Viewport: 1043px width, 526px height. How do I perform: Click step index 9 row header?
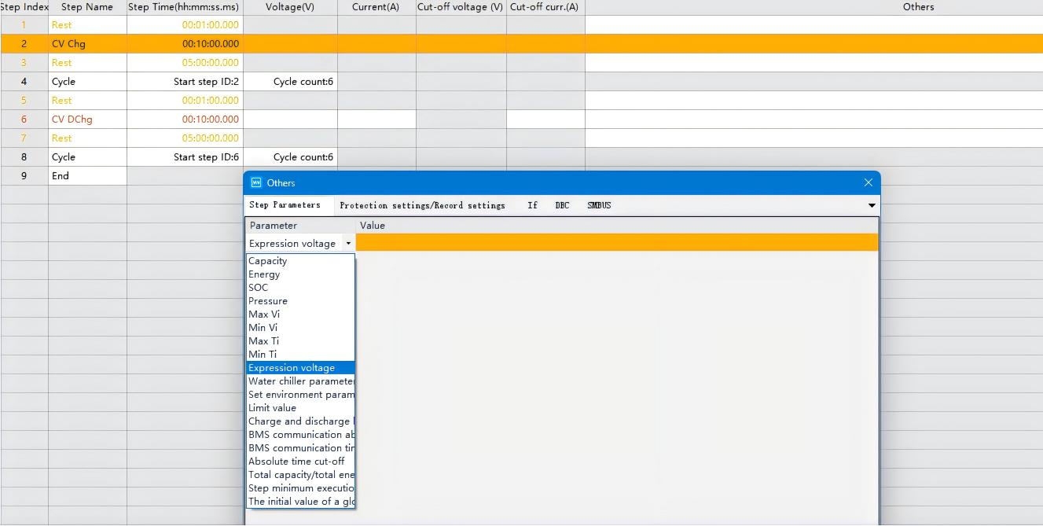(24, 176)
